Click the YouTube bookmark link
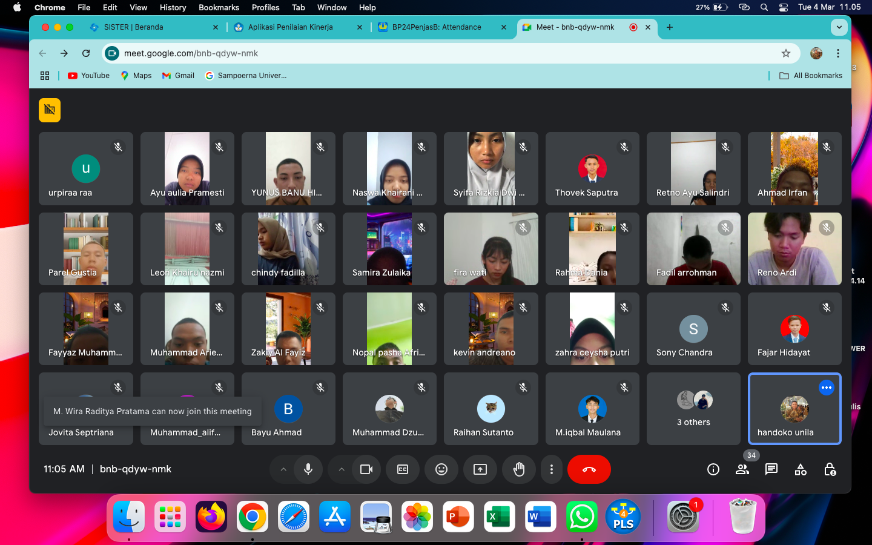The width and height of the screenshot is (872, 545). point(89,76)
